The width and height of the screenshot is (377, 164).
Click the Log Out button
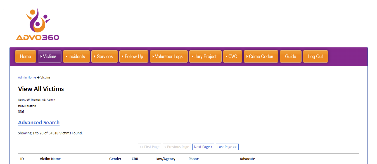click(x=315, y=56)
